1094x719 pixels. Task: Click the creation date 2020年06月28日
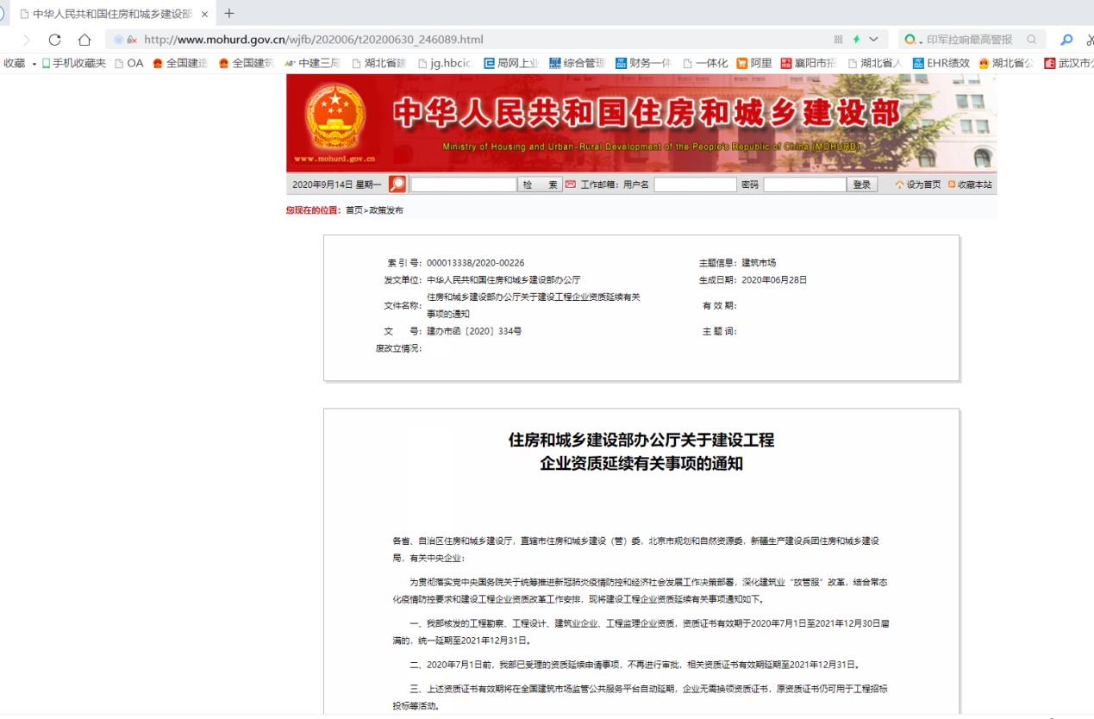pyautogui.click(x=774, y=280)
